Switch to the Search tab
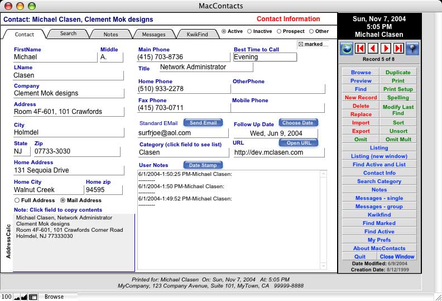 tap(68, 34)
